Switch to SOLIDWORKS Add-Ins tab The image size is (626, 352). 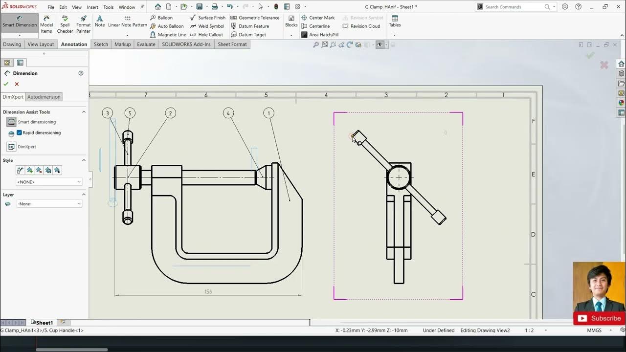[x=186, y=44]
